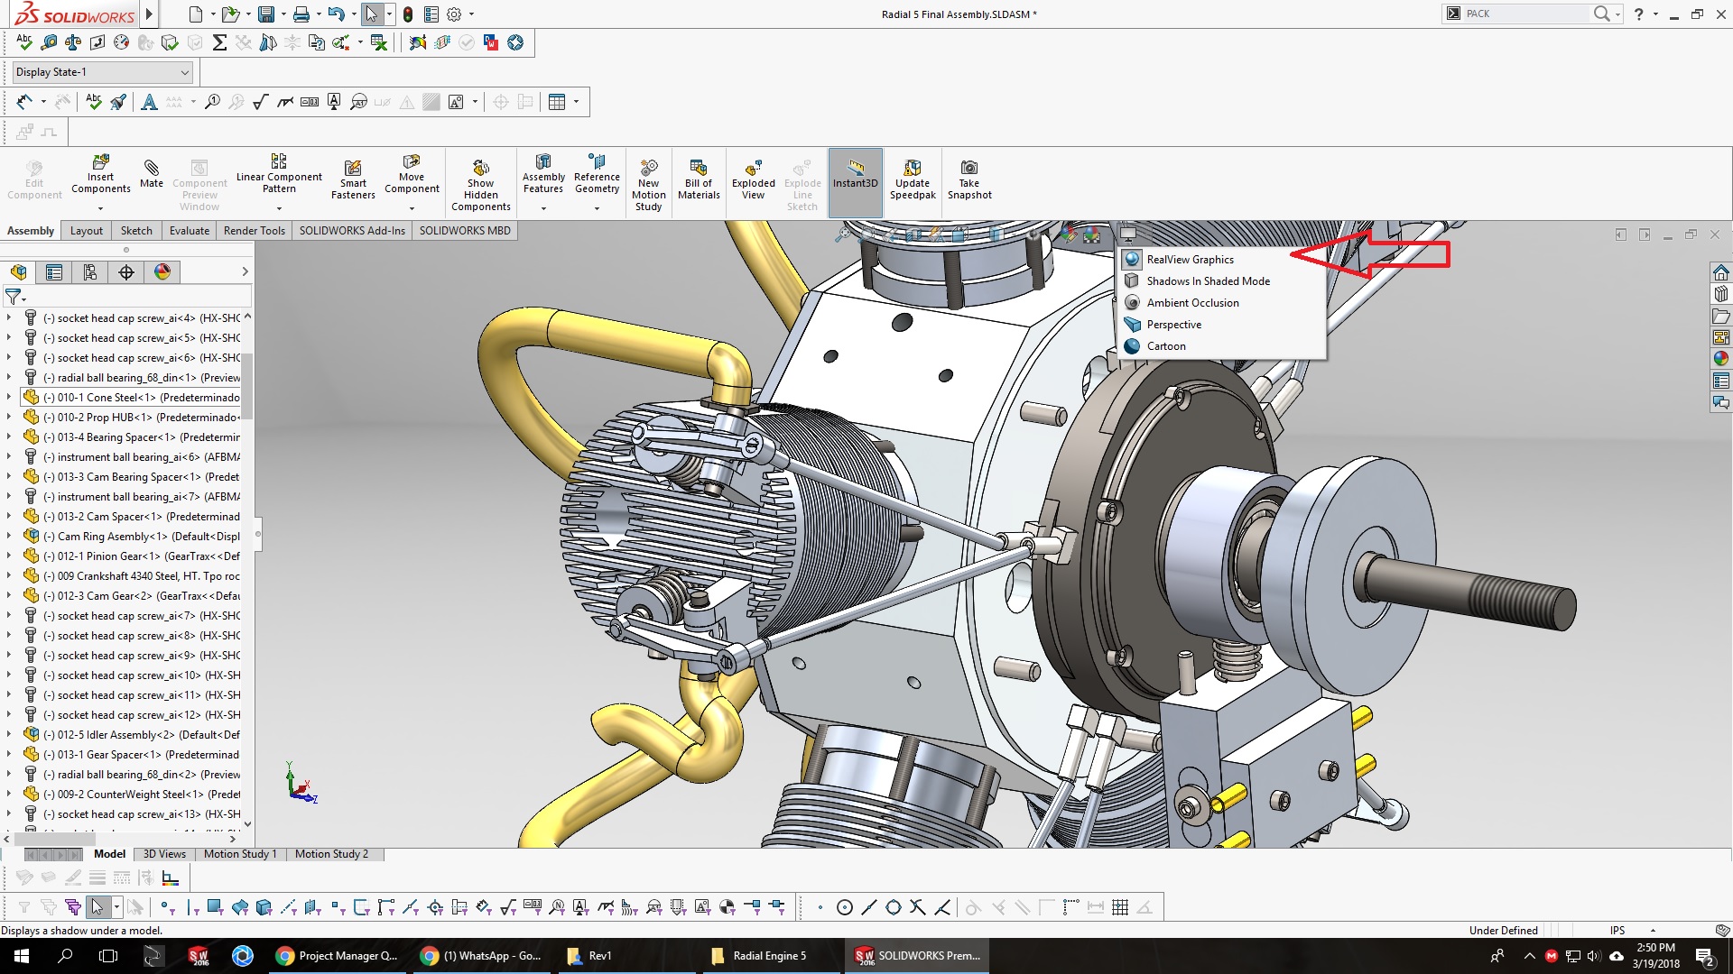Viewport: 1733px width, 974px height.
Task: Toggle Shadows In Shaded Mode
Action: (1208, 281)
